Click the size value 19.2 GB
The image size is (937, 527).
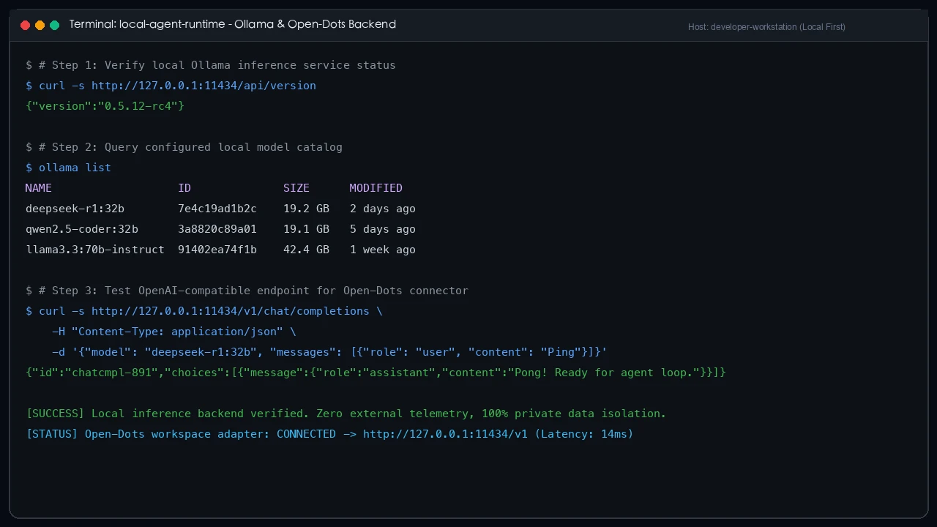point(307,209)
